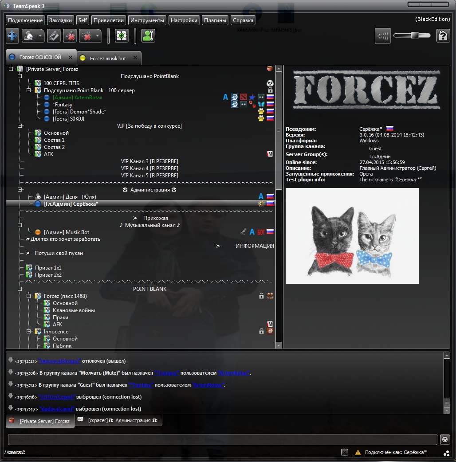This screenshot has width=456, height=462.
Task: Open the green contacts manager wrench icon
Action: [x=148, y=36]
